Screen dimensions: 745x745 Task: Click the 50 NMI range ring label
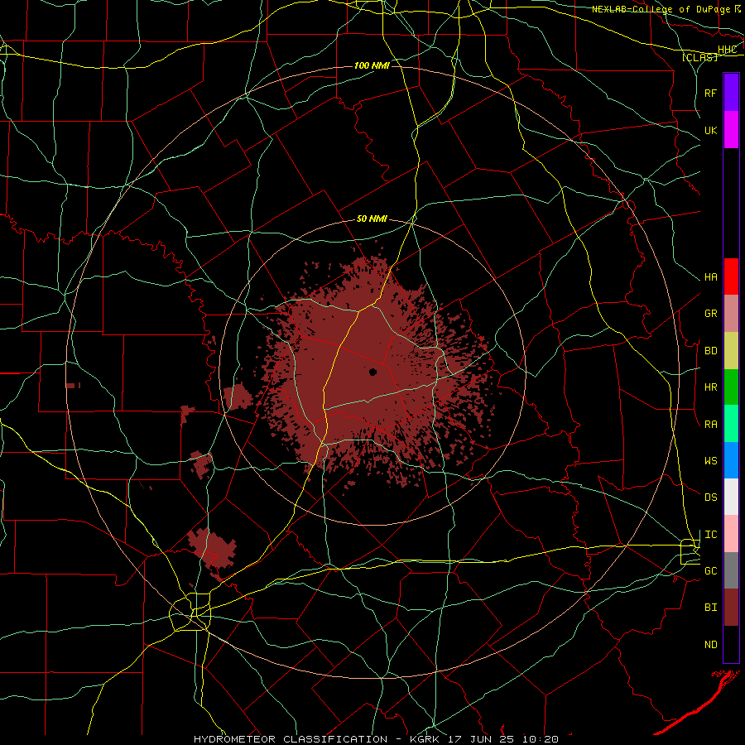372,219
